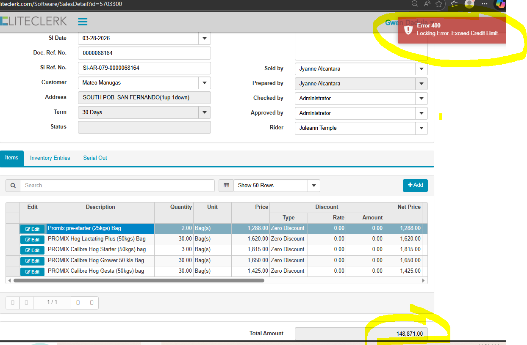The height and width of the screenshot is (345, 527).
Task: Expand the SI Date dropdown
Action: click(204, 38)
